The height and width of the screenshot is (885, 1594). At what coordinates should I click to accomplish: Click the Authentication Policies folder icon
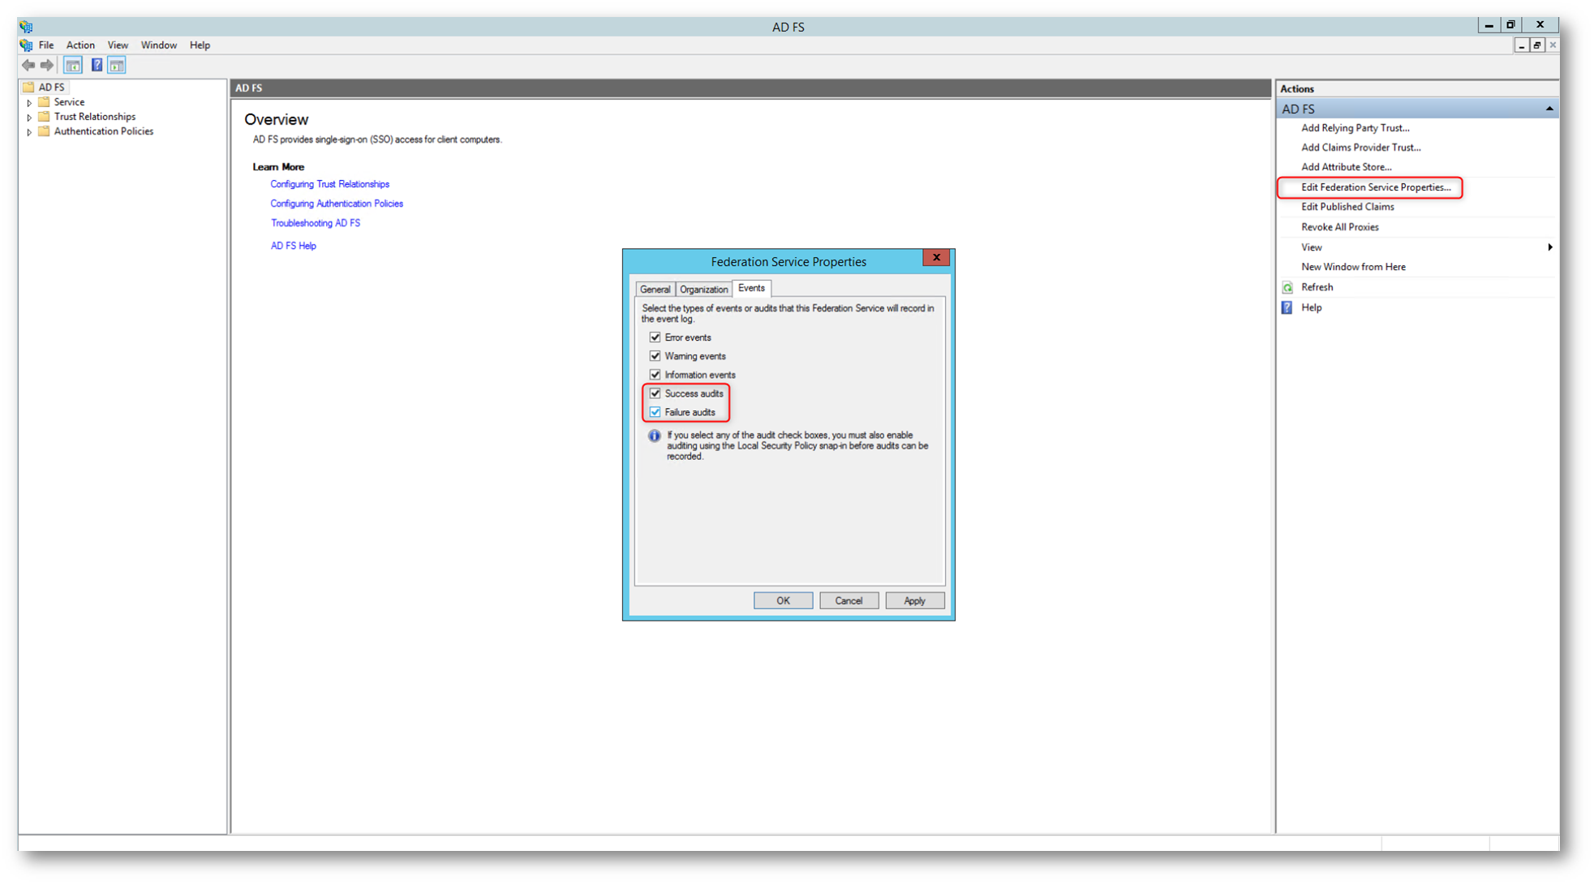[x=44, y=131]
